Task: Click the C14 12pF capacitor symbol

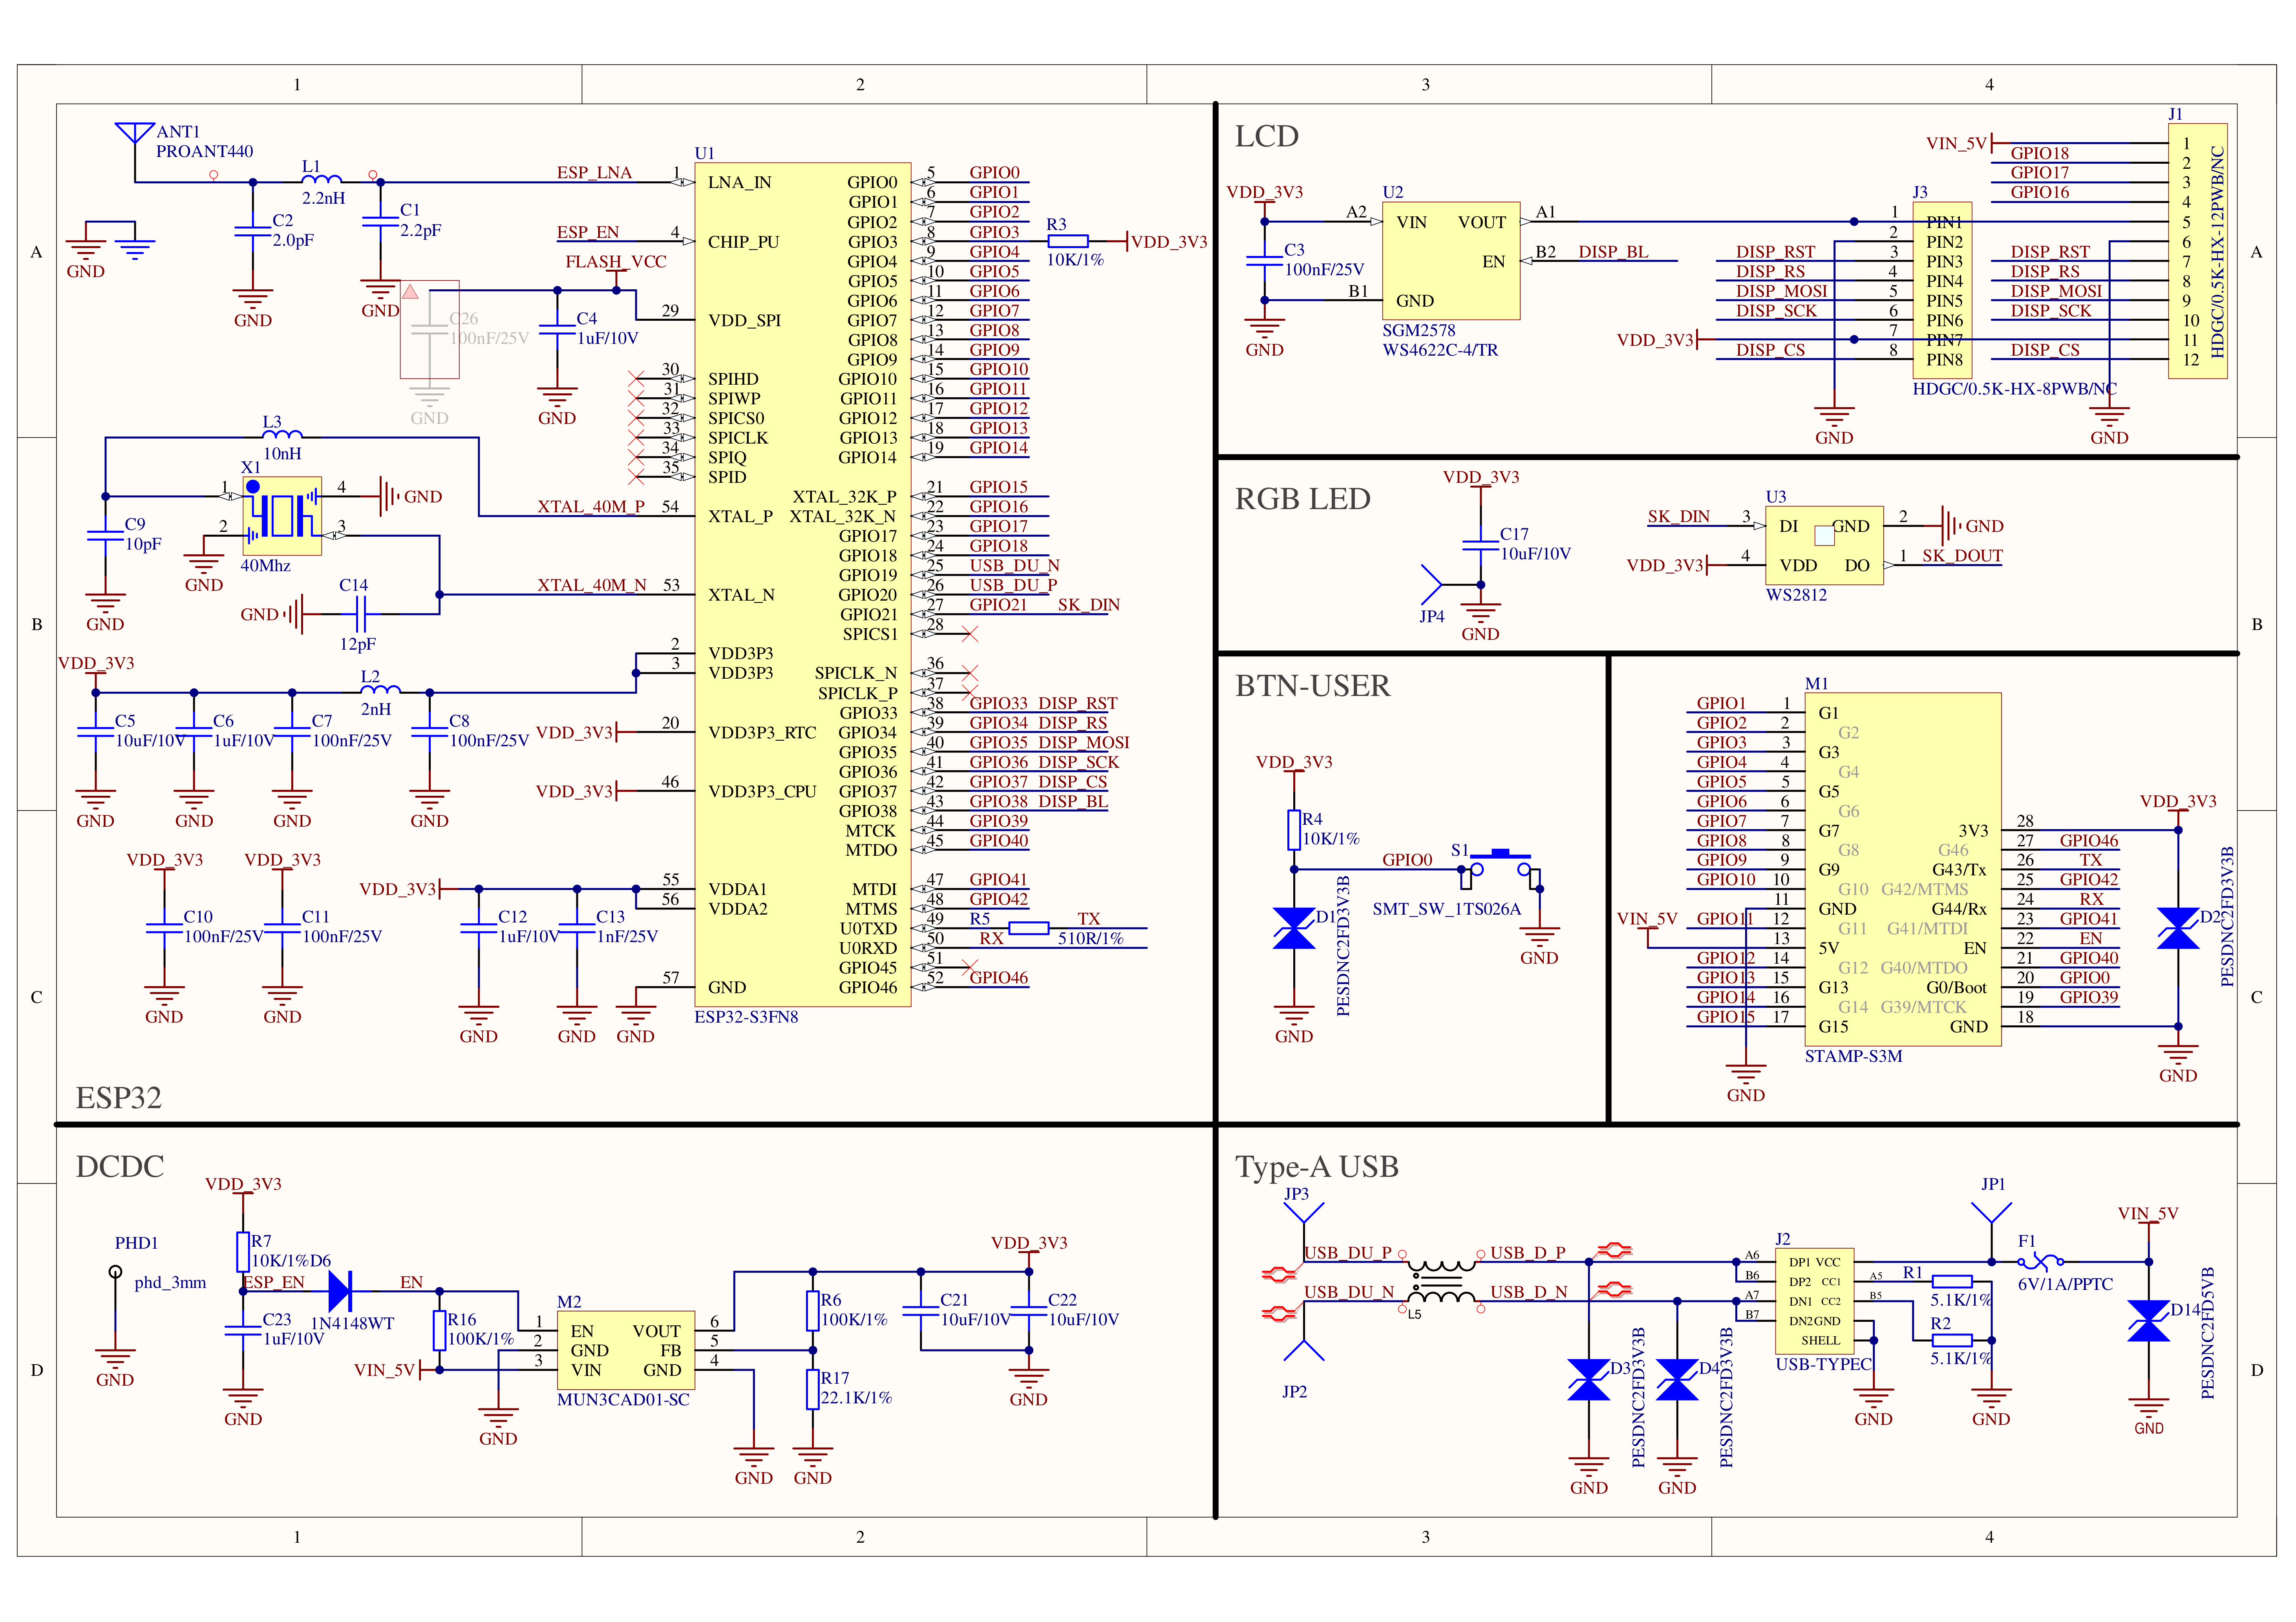Action: coord(360,613)
